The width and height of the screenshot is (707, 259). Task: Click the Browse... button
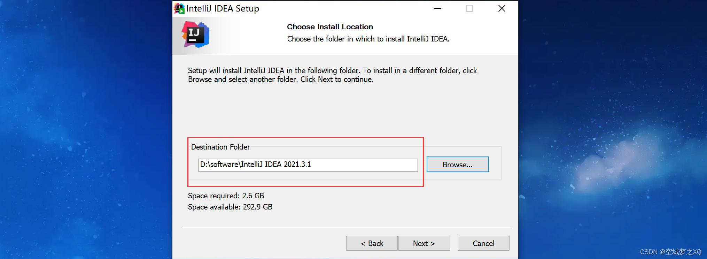click(457, 165)
